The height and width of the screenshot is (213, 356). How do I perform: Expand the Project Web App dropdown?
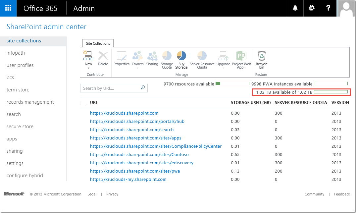(x=245, y=68)
